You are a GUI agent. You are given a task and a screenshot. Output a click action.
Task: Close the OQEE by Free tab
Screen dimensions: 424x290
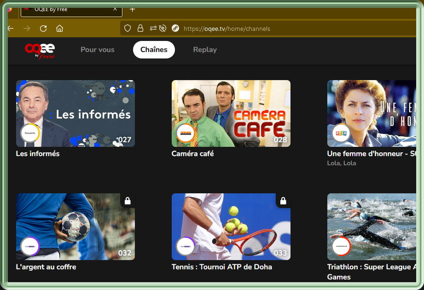(x=115, y=9)
